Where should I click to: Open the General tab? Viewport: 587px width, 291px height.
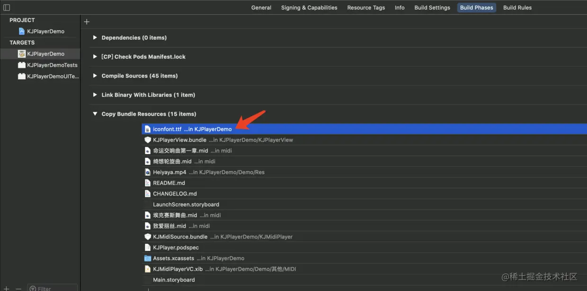261,8
